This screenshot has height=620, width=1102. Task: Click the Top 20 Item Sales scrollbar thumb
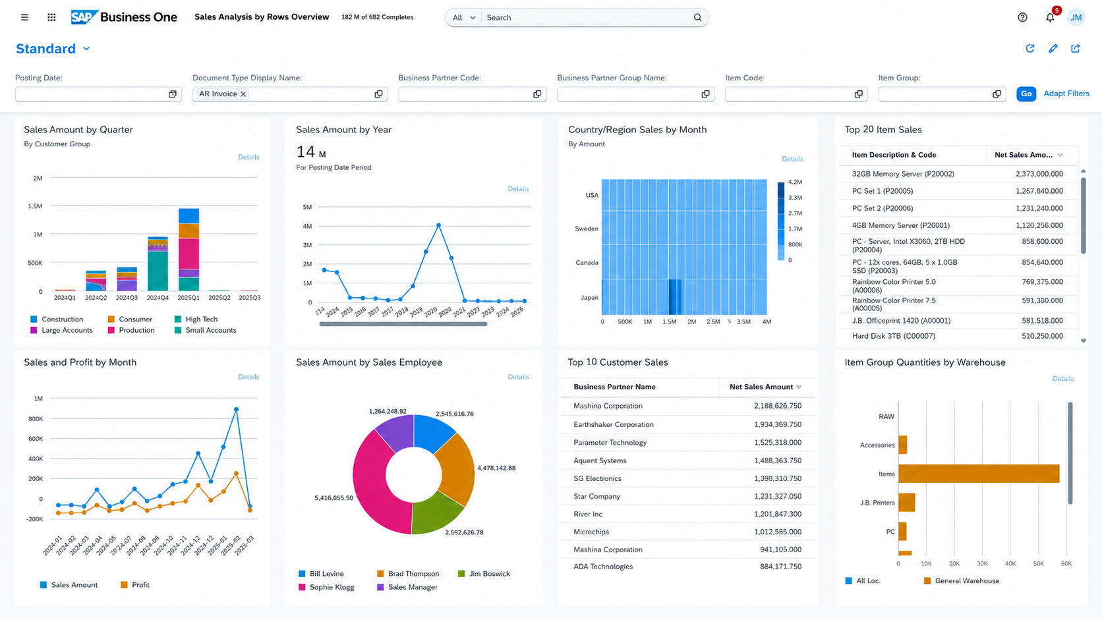(1083, 216)
